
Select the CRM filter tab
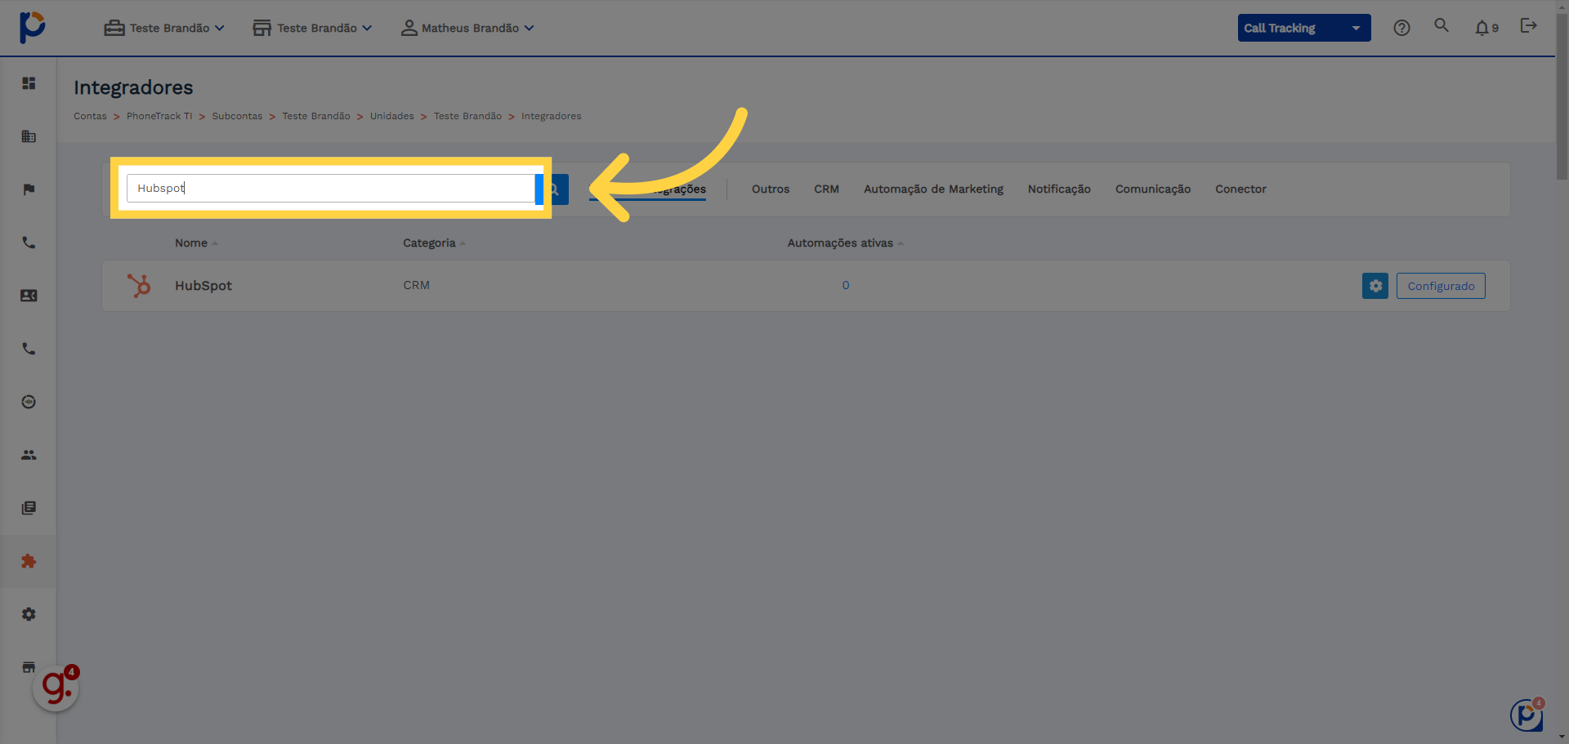826,189
